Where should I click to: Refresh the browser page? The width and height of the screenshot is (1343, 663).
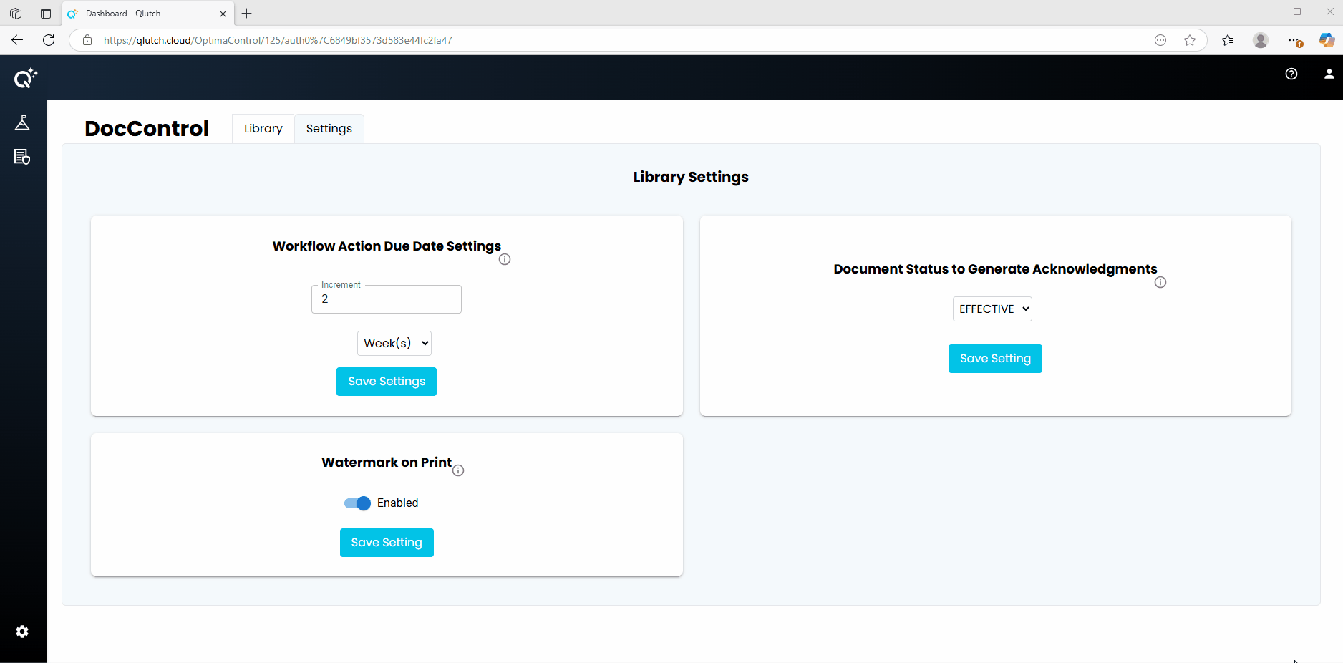click(x=49, y=40)
